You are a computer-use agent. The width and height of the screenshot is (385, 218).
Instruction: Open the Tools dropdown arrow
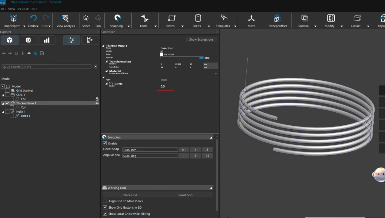click(x=156, y=26)
